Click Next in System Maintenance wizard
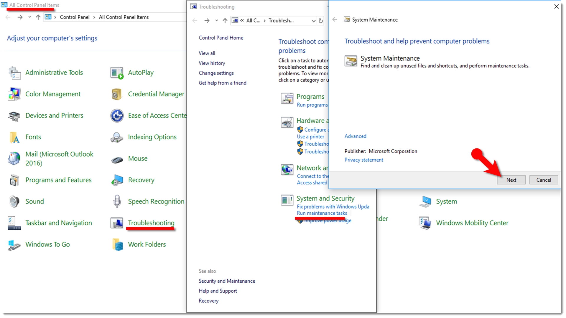Screen dimensions: 566x318 pos(511,180)
